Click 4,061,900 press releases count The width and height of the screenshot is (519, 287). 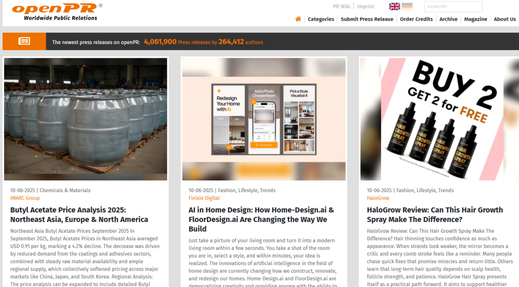tap(160, 42)
